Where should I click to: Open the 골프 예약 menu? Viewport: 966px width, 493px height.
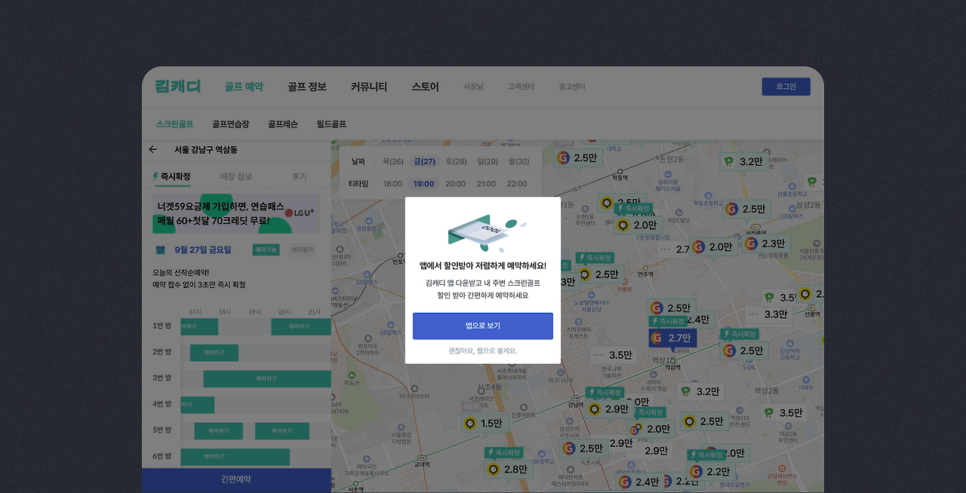click(244, 87)
